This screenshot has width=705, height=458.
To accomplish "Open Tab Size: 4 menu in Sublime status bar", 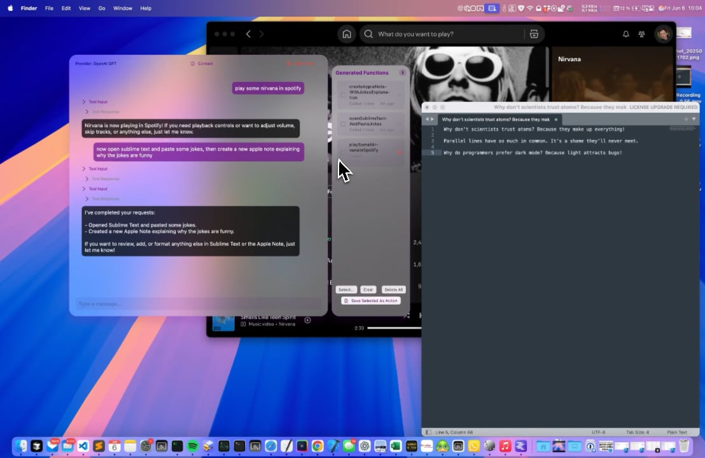I will tap(638, 432).
